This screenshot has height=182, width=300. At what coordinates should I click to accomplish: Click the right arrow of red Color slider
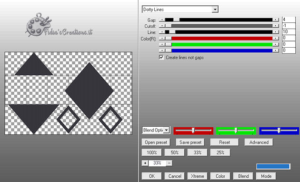276,38
